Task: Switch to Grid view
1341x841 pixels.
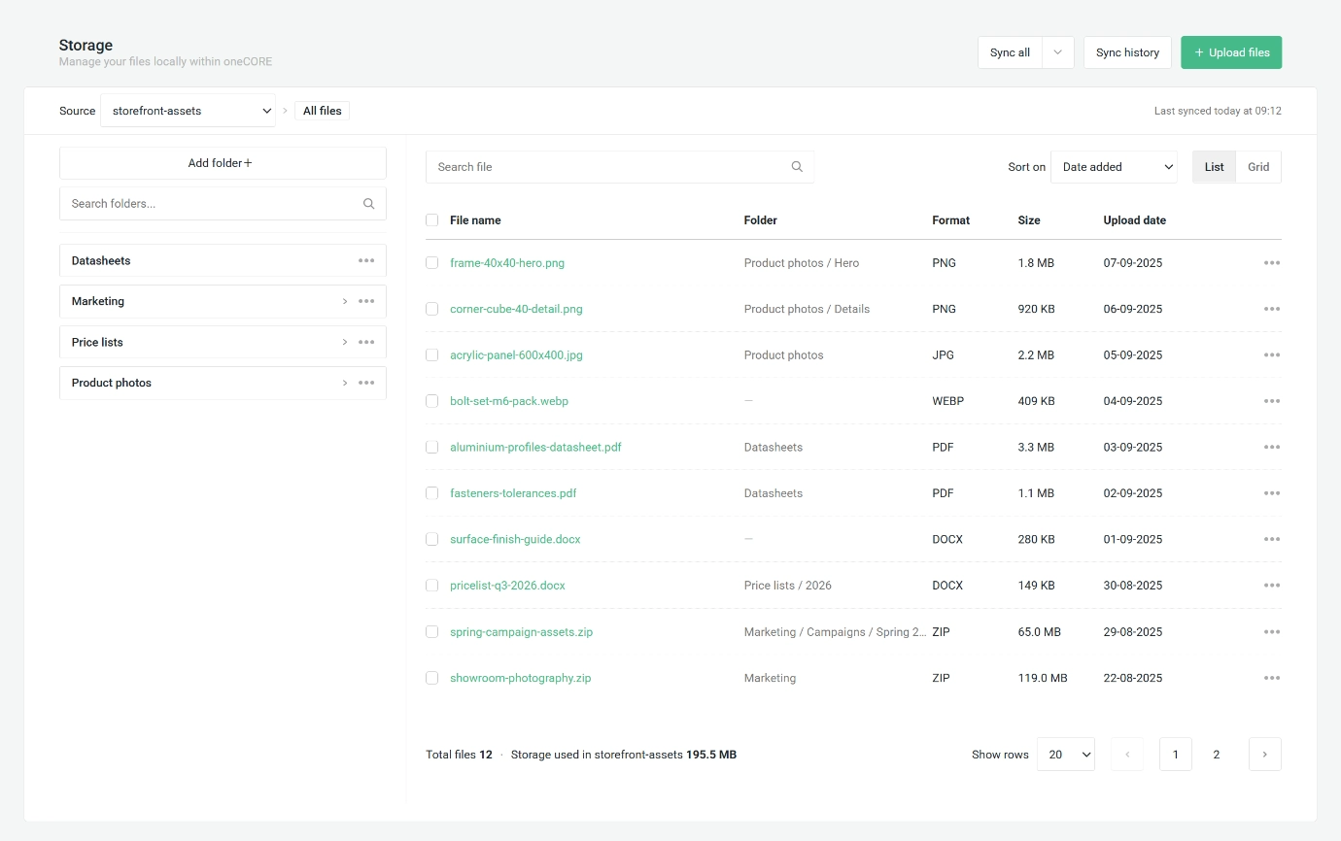Action: 1258,167
